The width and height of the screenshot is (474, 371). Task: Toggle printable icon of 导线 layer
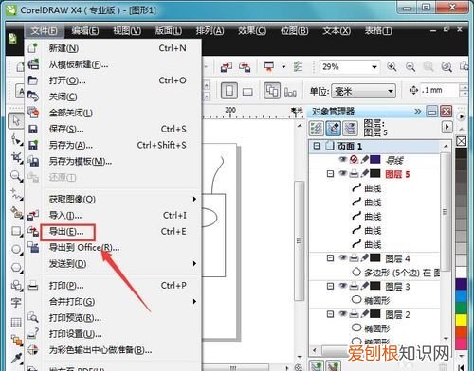pos(354,160)
